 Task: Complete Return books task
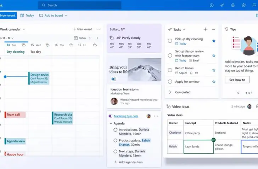tap(170, 70)
